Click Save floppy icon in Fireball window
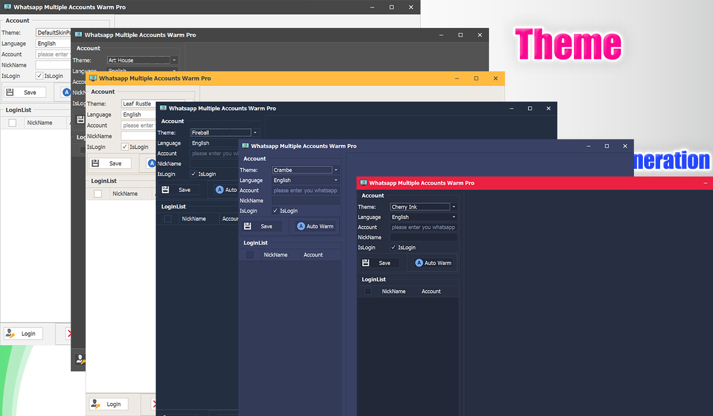713x416 pixels. tap(166, 190)
